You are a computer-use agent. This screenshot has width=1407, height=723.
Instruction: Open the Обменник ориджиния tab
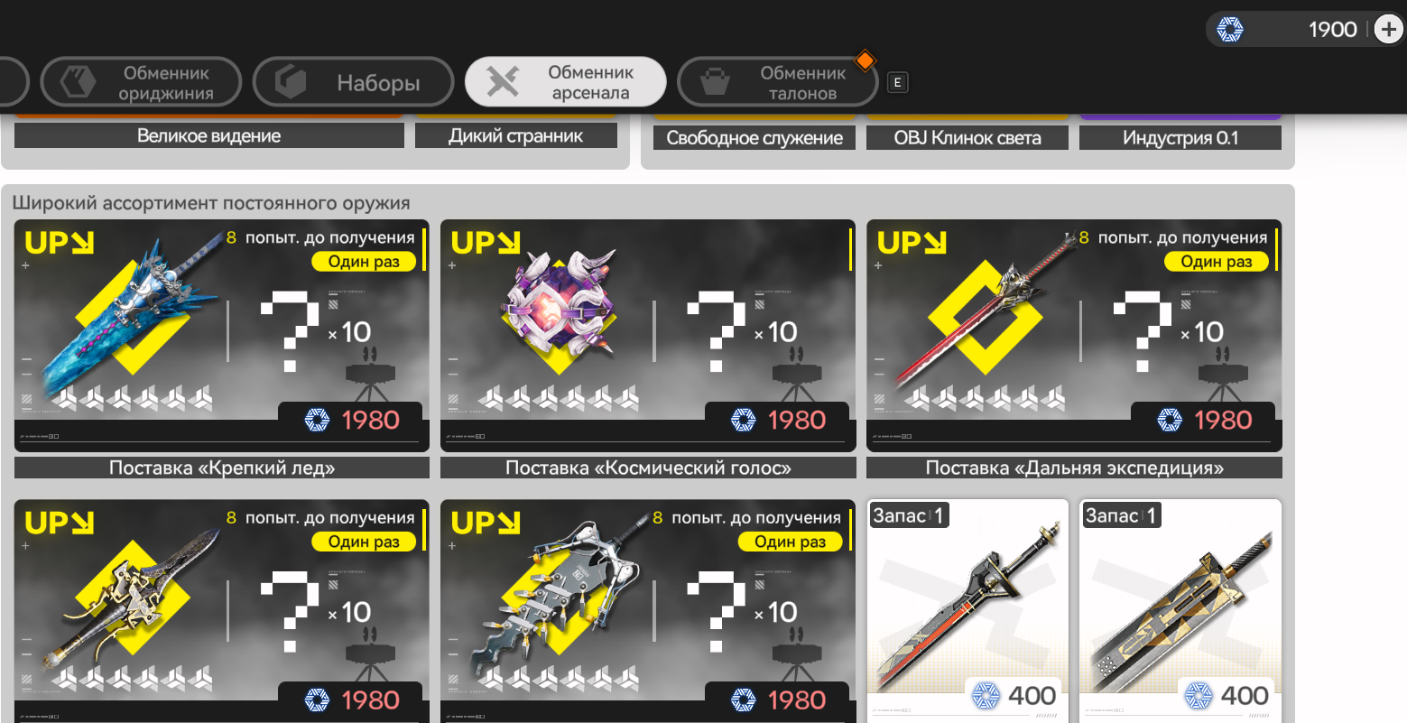[142, 82]
